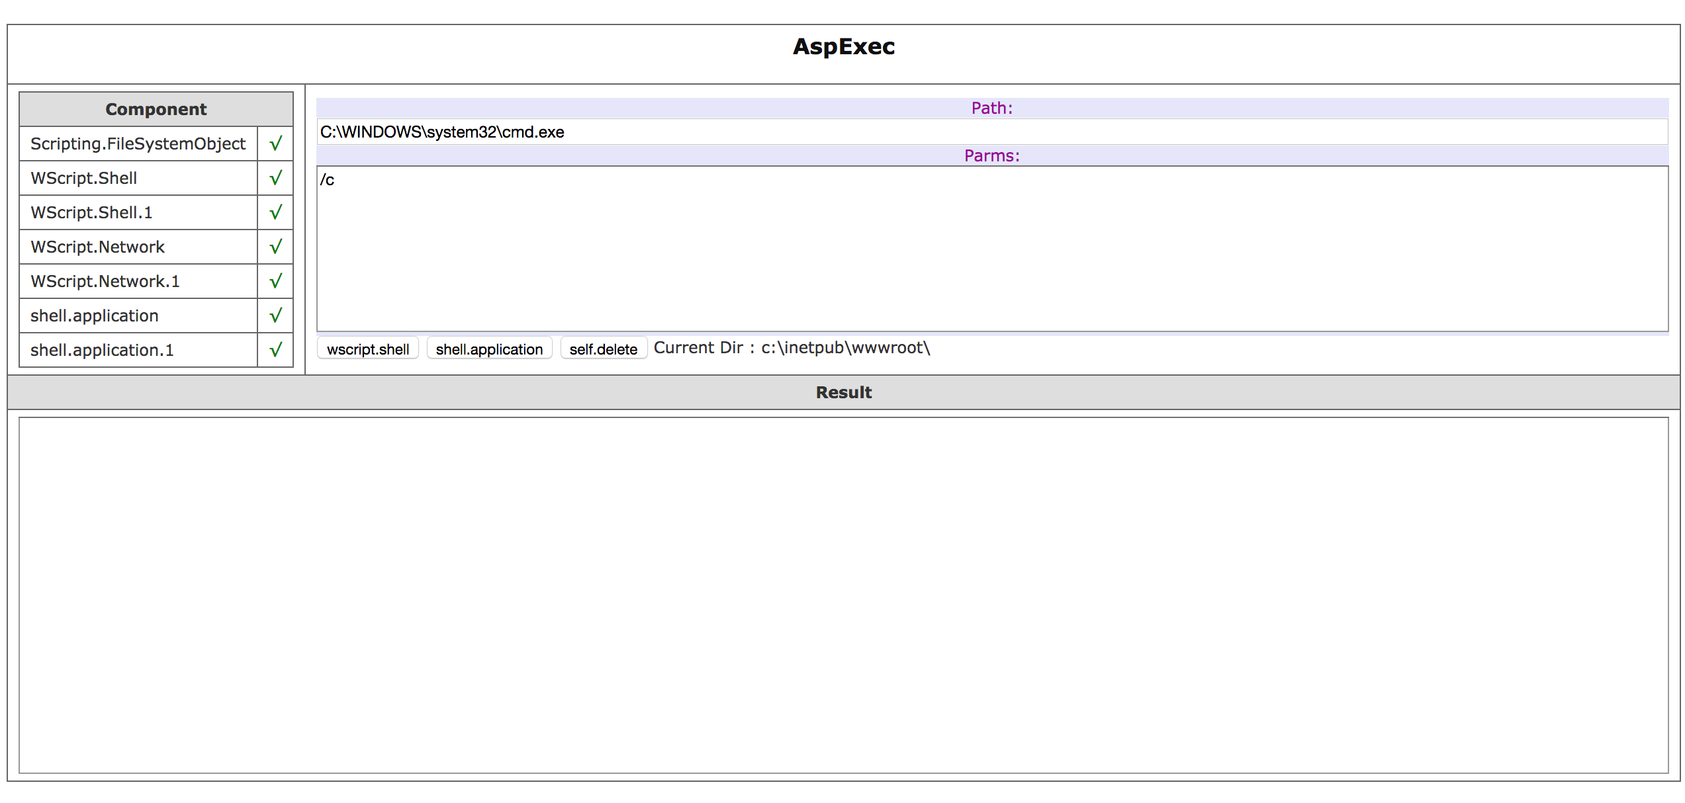Select the Scripting.FileSystemObject component name
1685x803 pixels.
pyautogui.click(x=138, y=144)
